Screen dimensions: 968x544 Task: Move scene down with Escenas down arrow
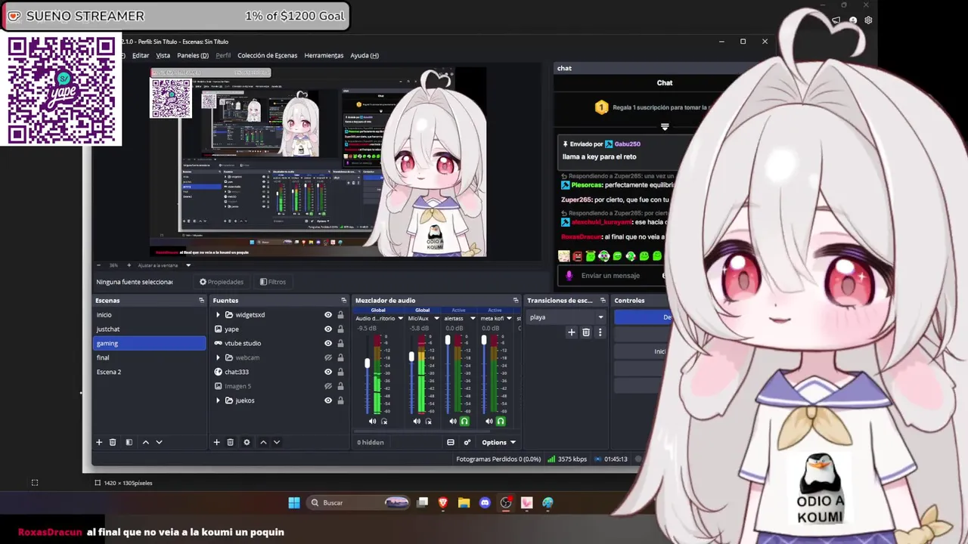[x=159, y=442]
